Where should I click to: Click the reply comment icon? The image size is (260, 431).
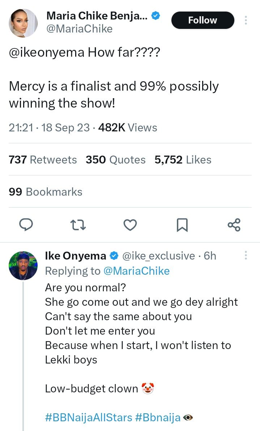coord(26,225)
